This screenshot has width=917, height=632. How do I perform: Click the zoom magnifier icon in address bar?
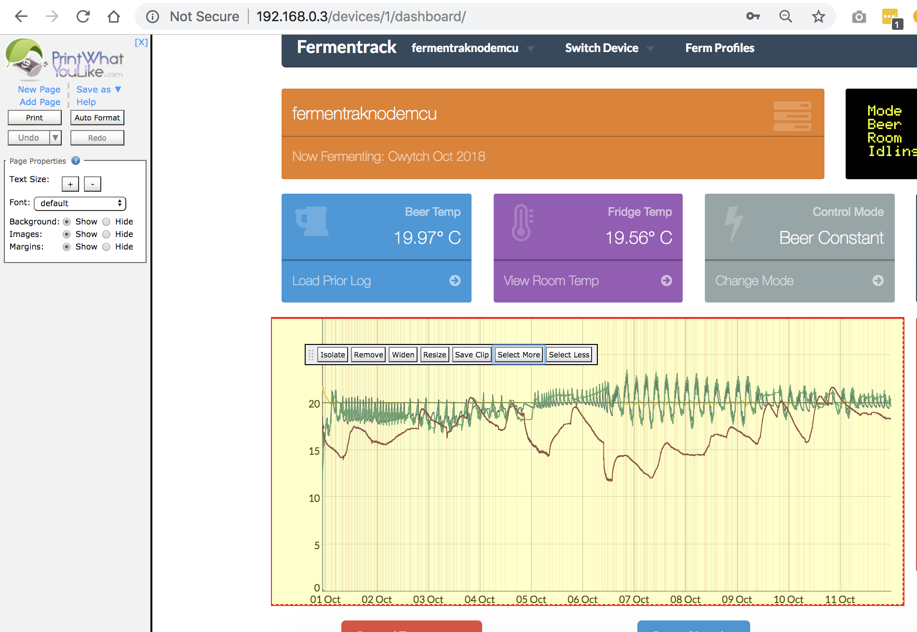tap(786, 16)
